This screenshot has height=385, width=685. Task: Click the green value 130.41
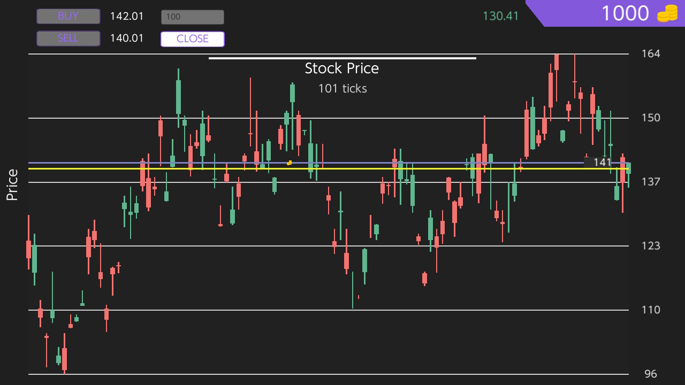click(x=500, y=17)
